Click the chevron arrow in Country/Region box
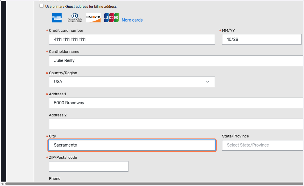The height and width of the screenshot is (186, 304). (x=208, y=82)
